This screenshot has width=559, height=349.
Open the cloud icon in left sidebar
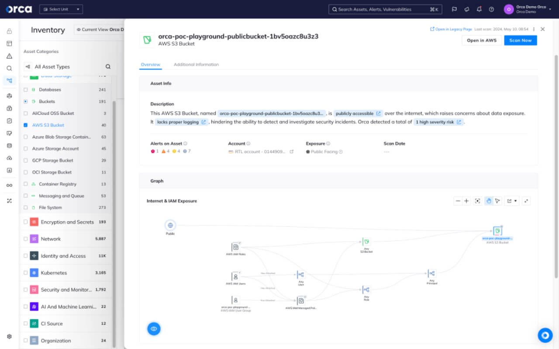(9, 158)
